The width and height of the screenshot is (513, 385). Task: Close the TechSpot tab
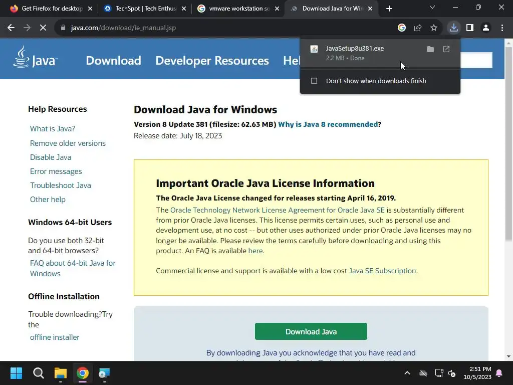tap(184, 9)
